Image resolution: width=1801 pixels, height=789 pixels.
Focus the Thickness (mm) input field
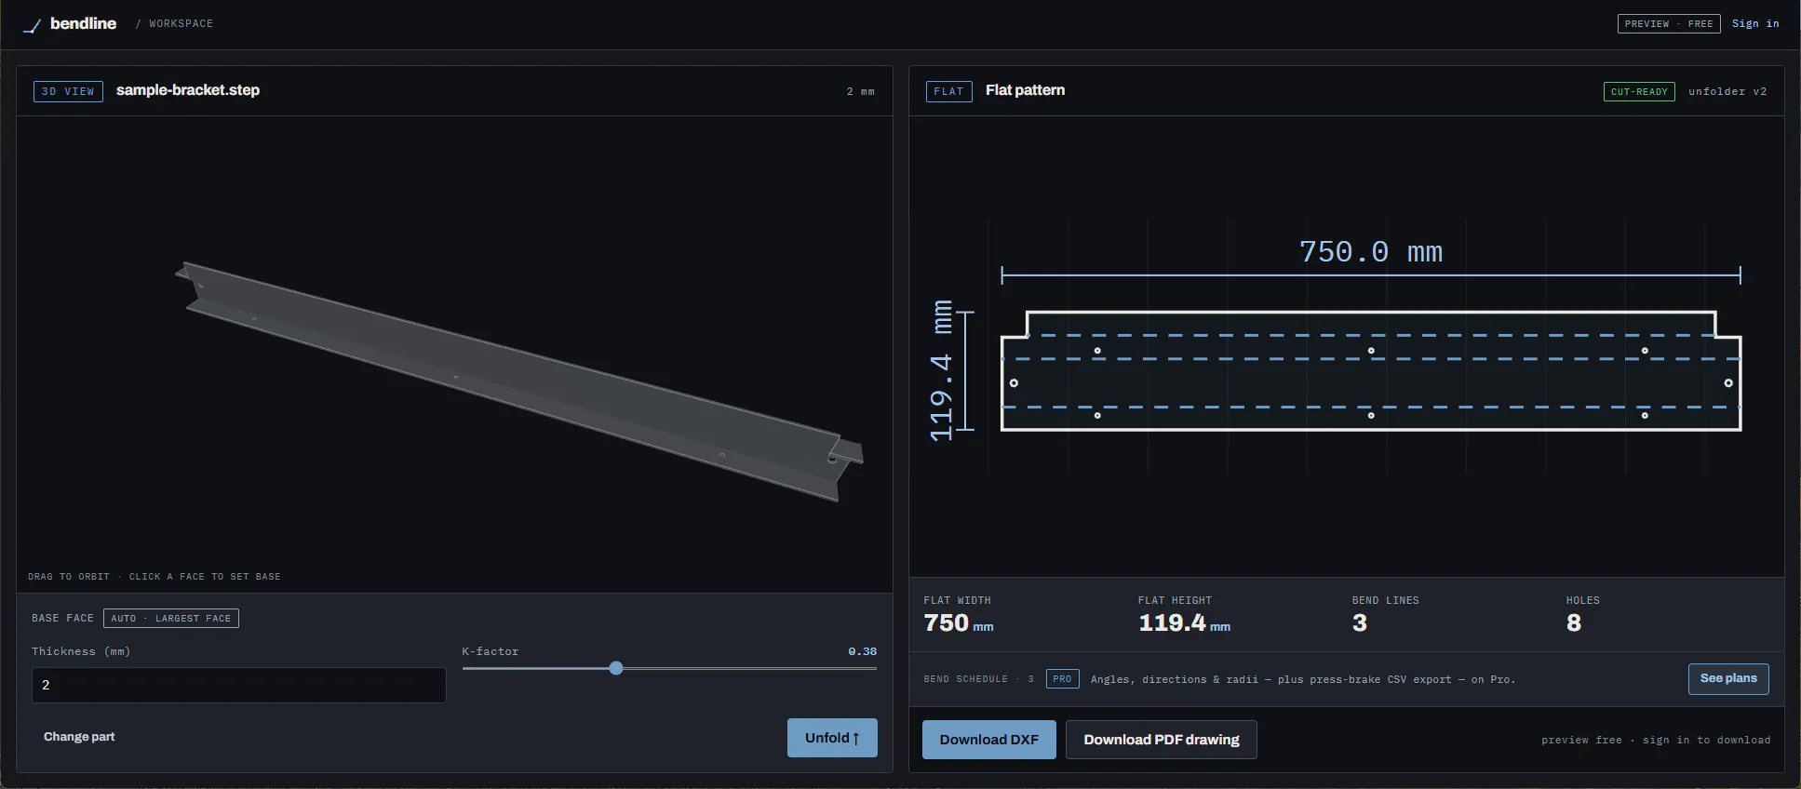coord(238,685)
